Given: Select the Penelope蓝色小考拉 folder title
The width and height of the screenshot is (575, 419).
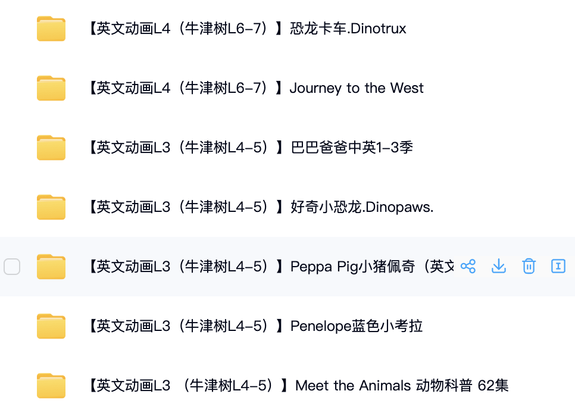Looking at the screenshot, I should (x=255, y=326).
